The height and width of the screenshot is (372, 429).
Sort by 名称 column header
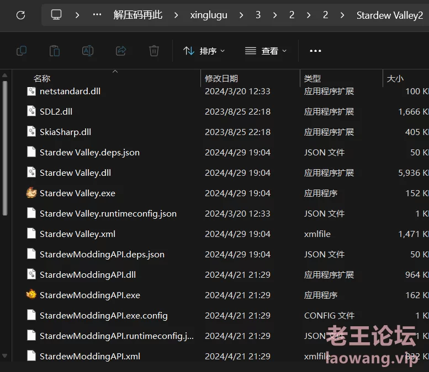pos(42,79)
